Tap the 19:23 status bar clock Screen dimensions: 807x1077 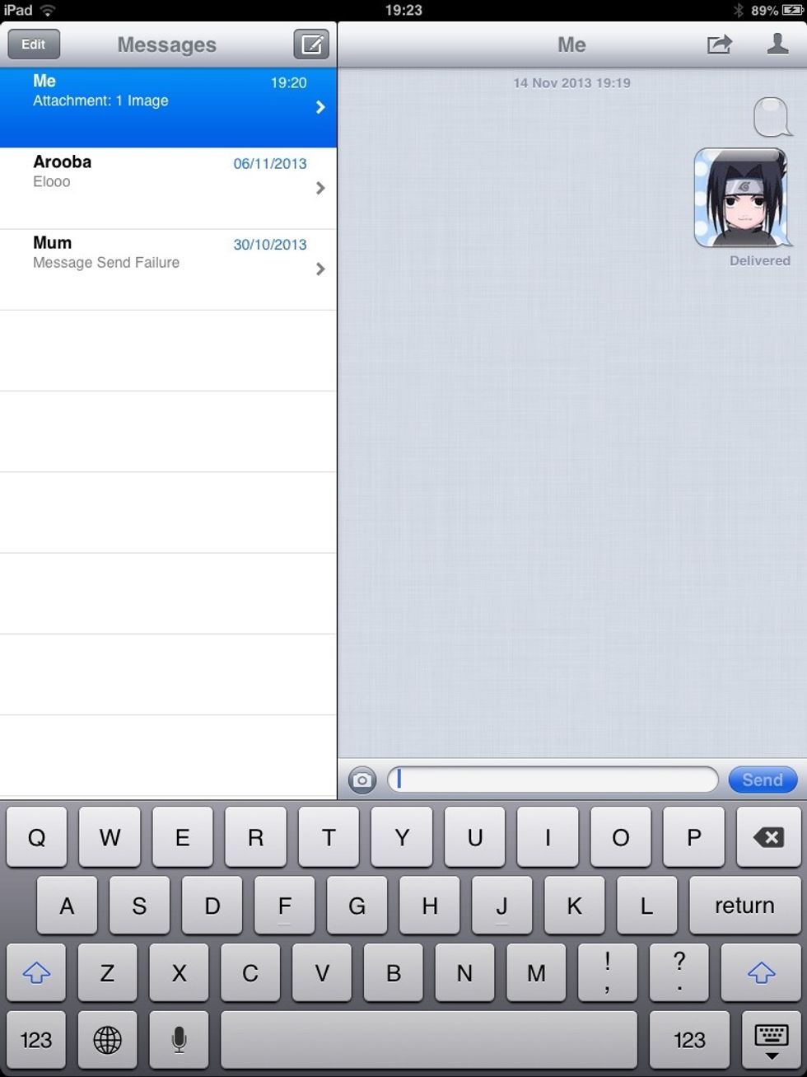(x=403, y=10)
